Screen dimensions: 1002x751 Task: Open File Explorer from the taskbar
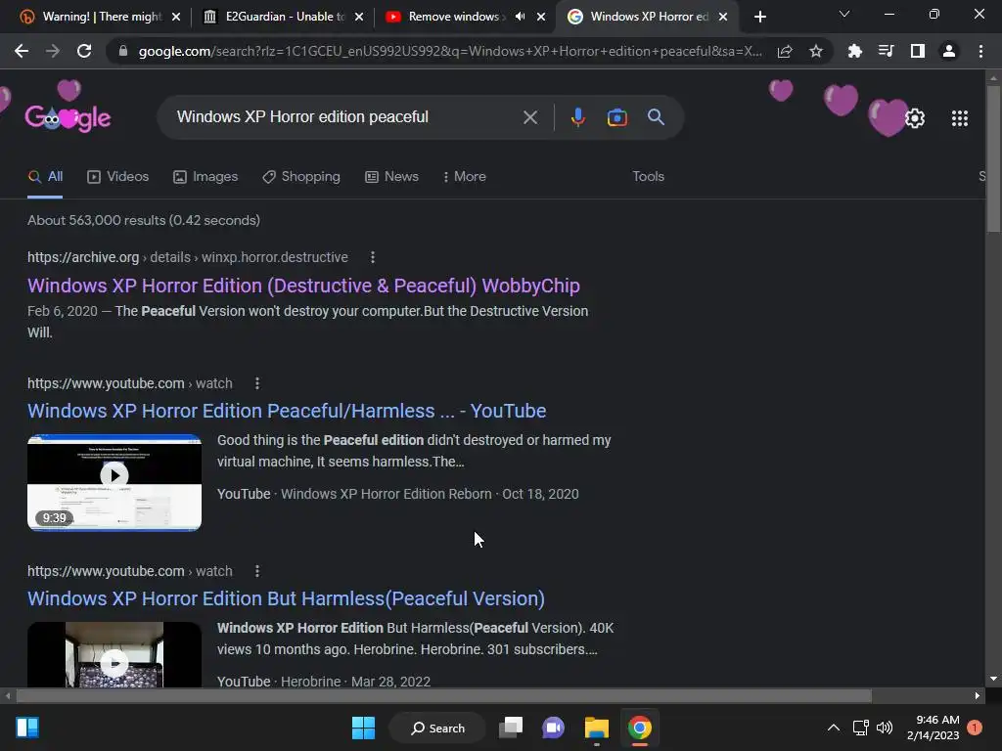pyautogui.click(x=597, y=728)
